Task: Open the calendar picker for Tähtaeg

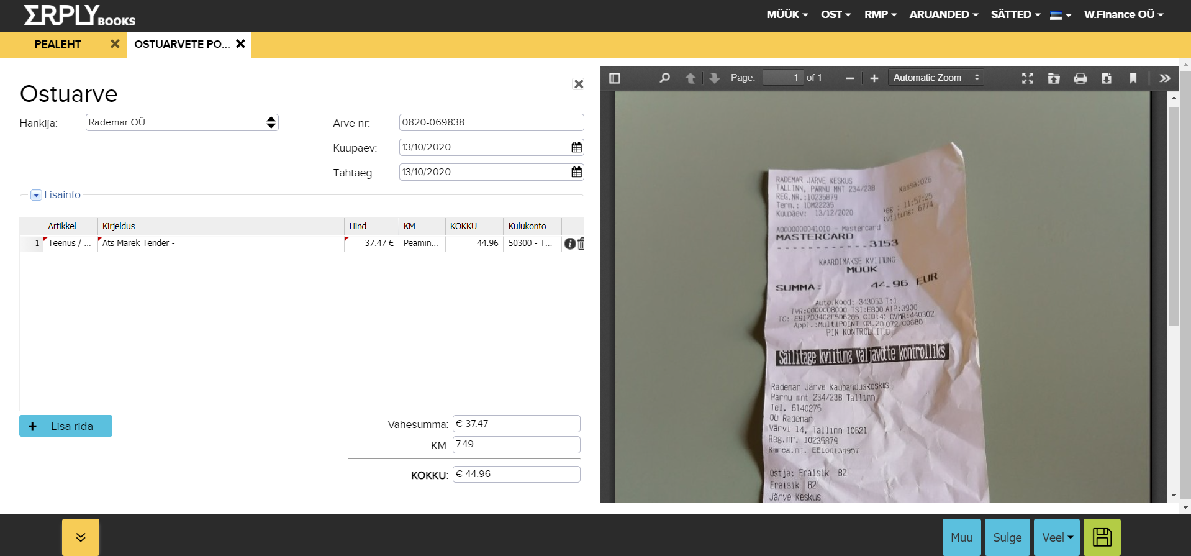Action: point(577,172)
